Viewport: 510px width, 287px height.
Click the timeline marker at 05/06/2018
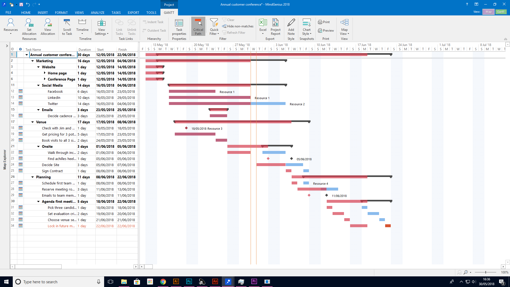click(291, 159)
